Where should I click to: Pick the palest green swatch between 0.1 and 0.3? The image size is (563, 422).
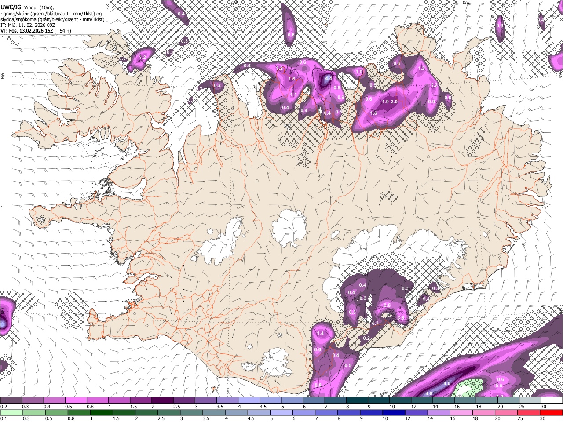11,412
